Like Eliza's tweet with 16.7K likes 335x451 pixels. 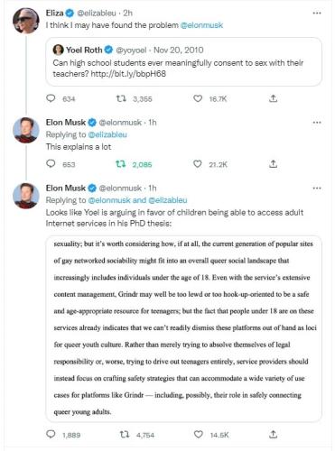tap(198, 98)
